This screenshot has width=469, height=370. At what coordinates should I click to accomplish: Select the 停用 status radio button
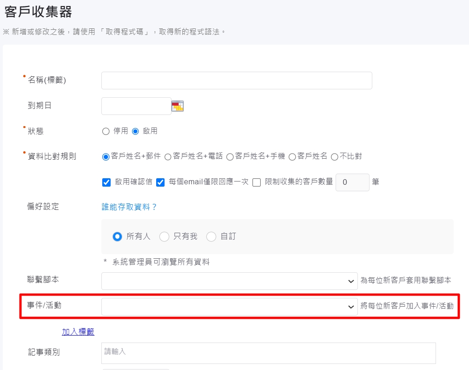point(106,131)
